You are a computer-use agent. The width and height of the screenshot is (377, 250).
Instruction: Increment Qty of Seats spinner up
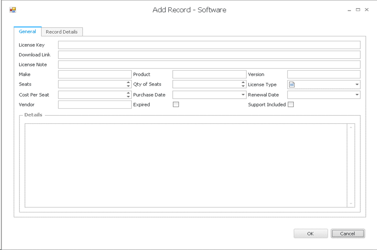pos(243,82)
